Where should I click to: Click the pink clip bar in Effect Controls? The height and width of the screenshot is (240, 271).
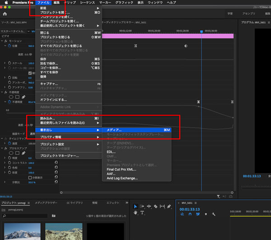(168, 36)
